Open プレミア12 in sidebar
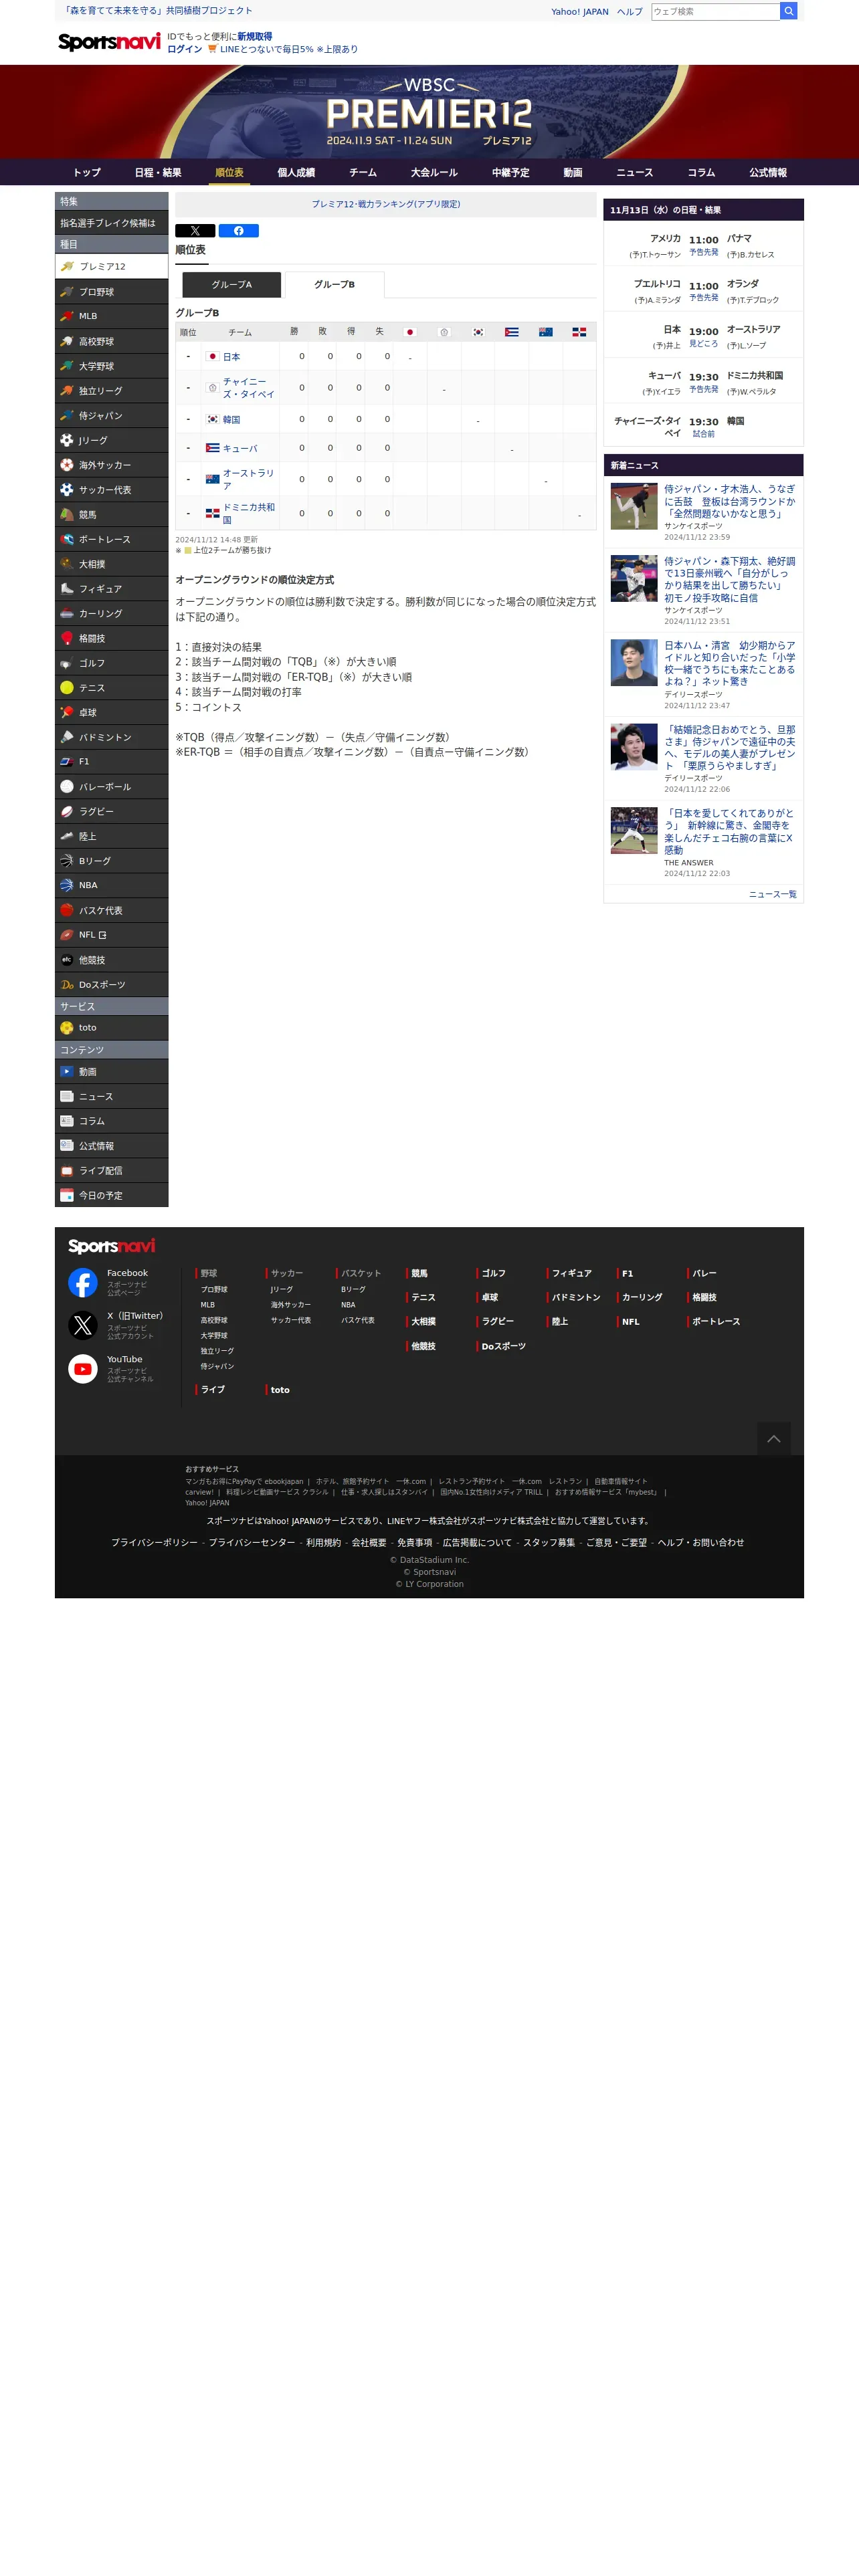Screen dimensions: 859x2576 [111, 266]
